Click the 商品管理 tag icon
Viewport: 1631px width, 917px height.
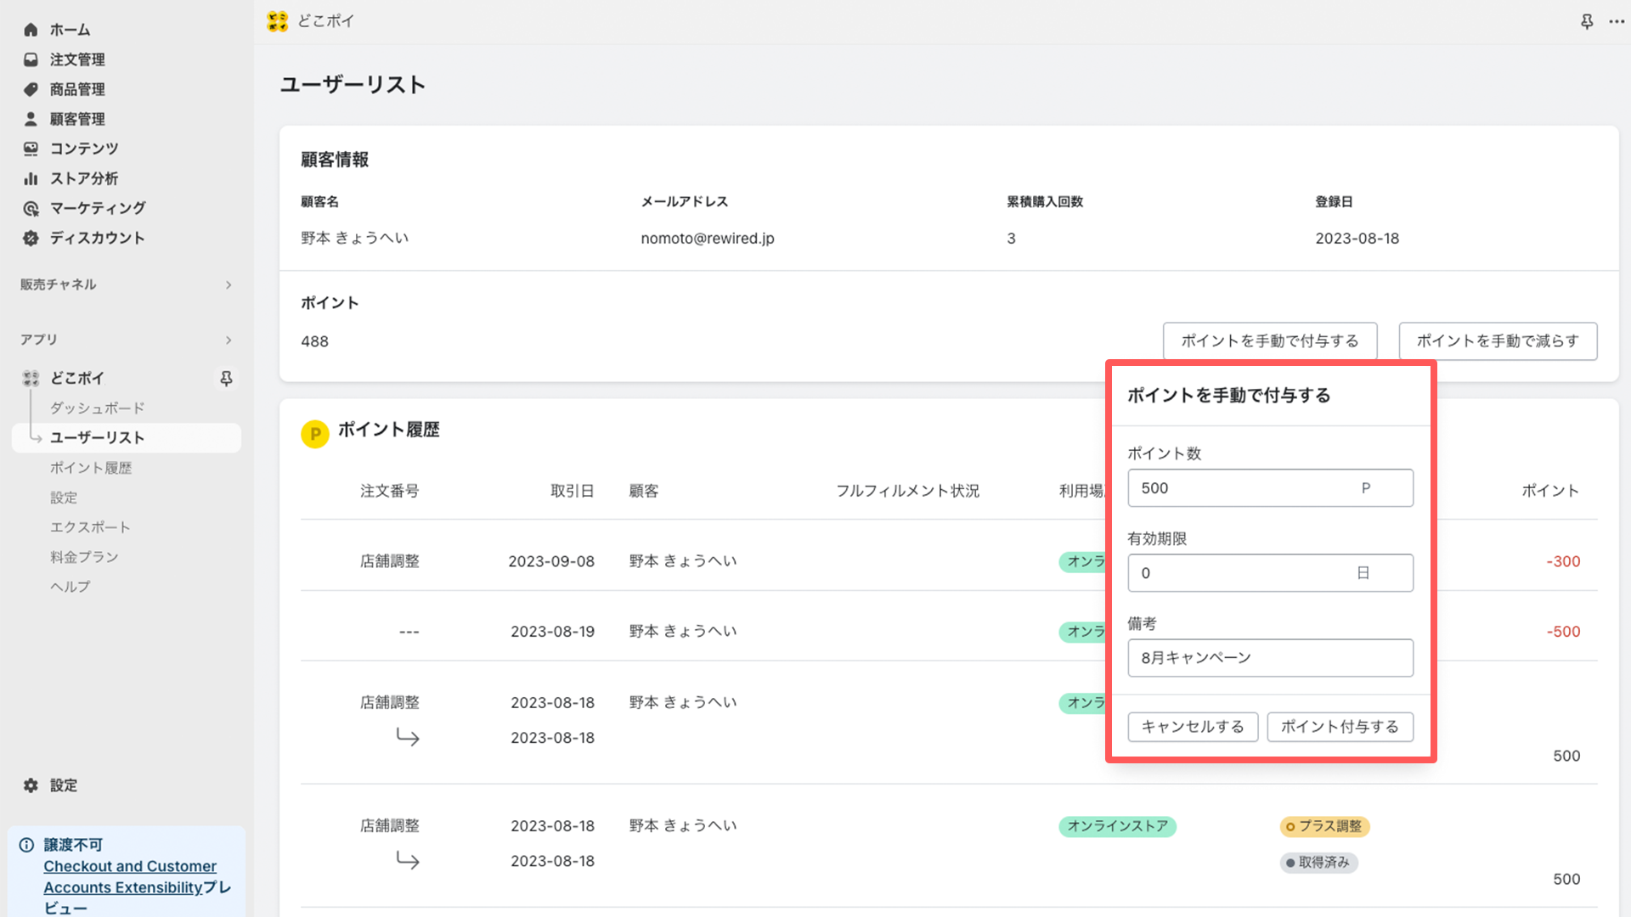(31, 89)
